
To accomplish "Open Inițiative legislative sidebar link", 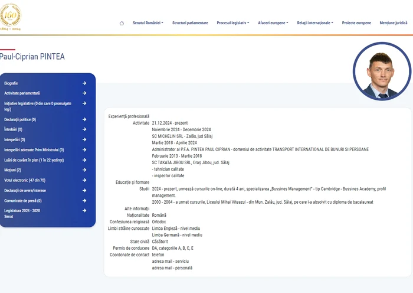I will (x=38, y=106).
